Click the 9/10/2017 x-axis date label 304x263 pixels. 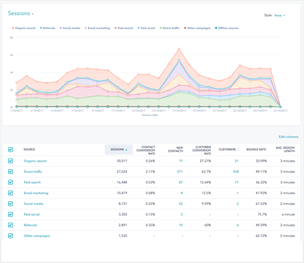pos(98,111)
